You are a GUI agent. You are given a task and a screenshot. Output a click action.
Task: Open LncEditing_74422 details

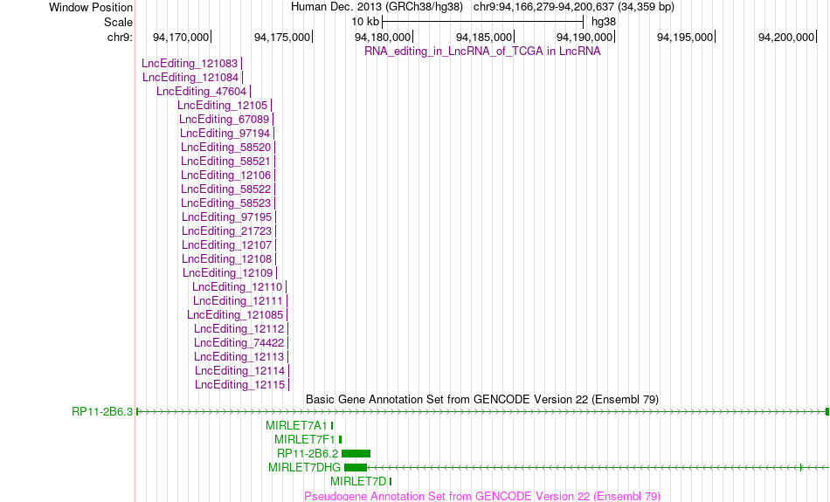tap(239, 343)
